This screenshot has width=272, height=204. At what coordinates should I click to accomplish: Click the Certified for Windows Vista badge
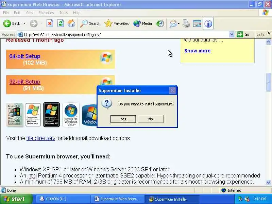(x=71, y=115)
